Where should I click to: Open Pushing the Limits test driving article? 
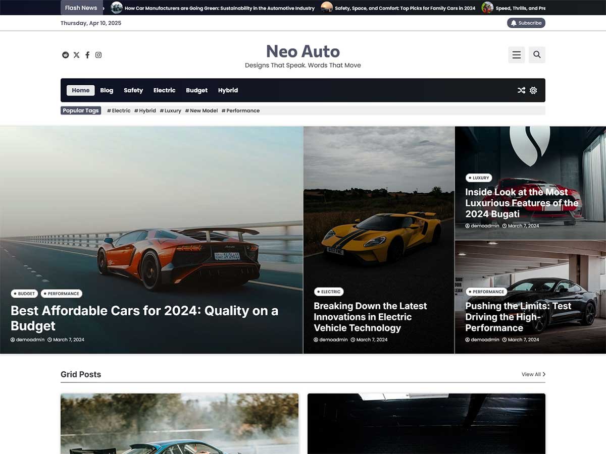pyautogui.click(x=518, y=317)
